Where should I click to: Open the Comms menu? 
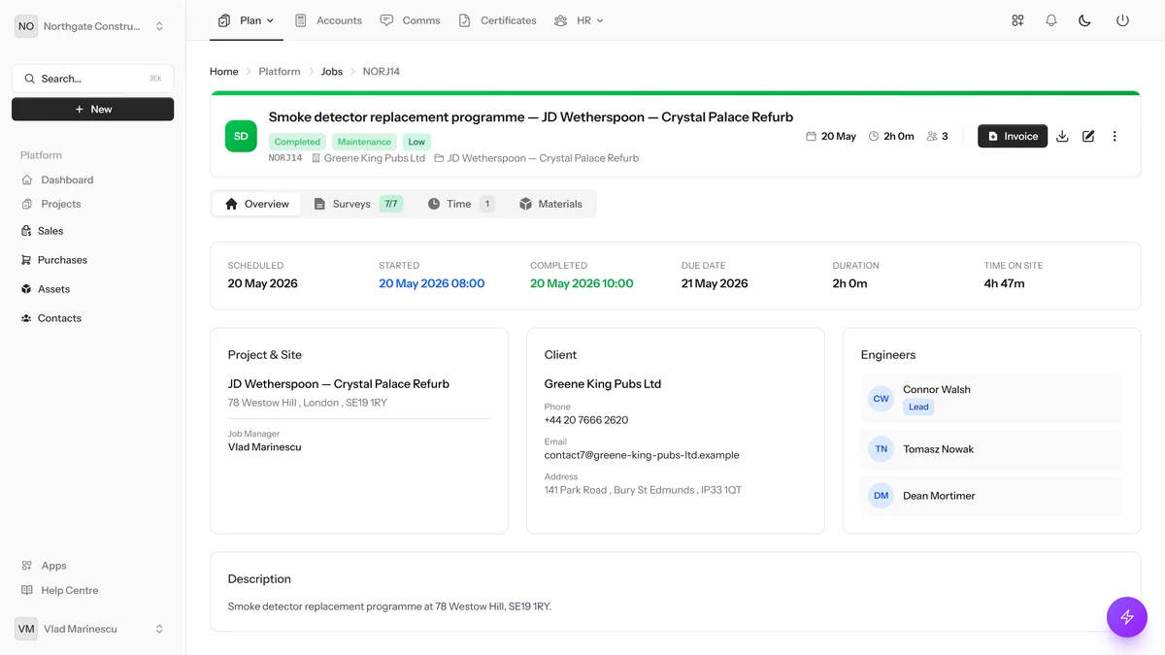(x=411, y=20)
